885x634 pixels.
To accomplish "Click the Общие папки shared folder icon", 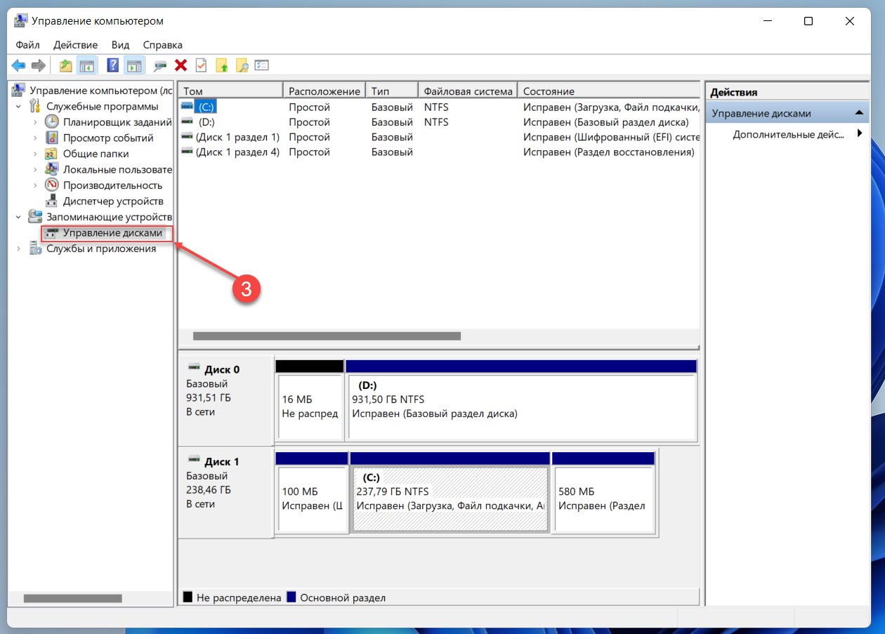I will tap(52, 154).
